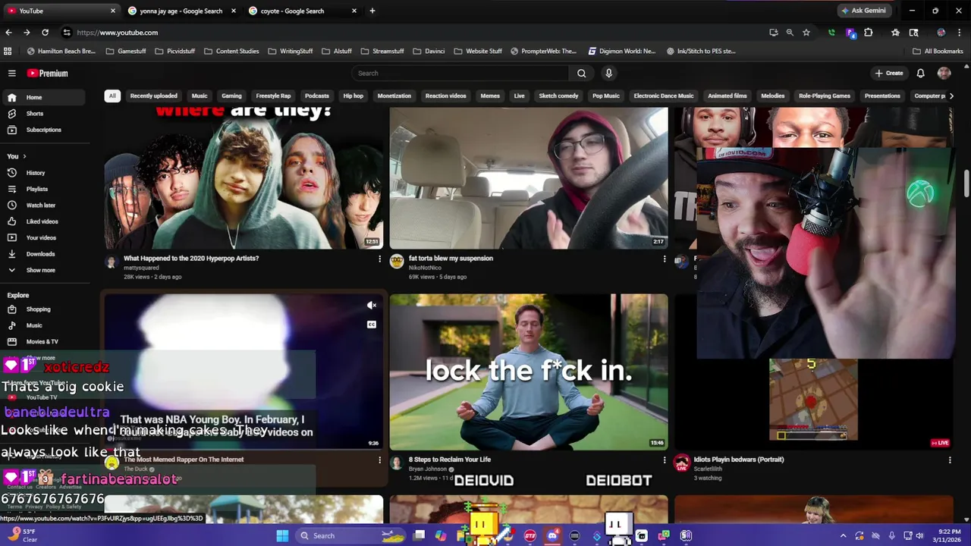The width and height of the screenshot is (971, 546).
Task: Open the Content Studies bookmarks folder
Action: click(231, 52)
